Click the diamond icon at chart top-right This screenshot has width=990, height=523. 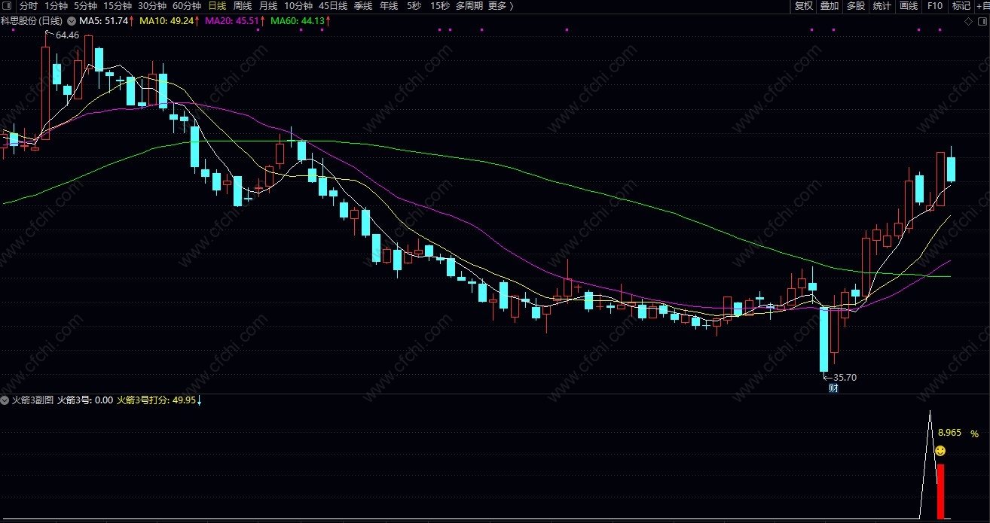pos(969,21)
